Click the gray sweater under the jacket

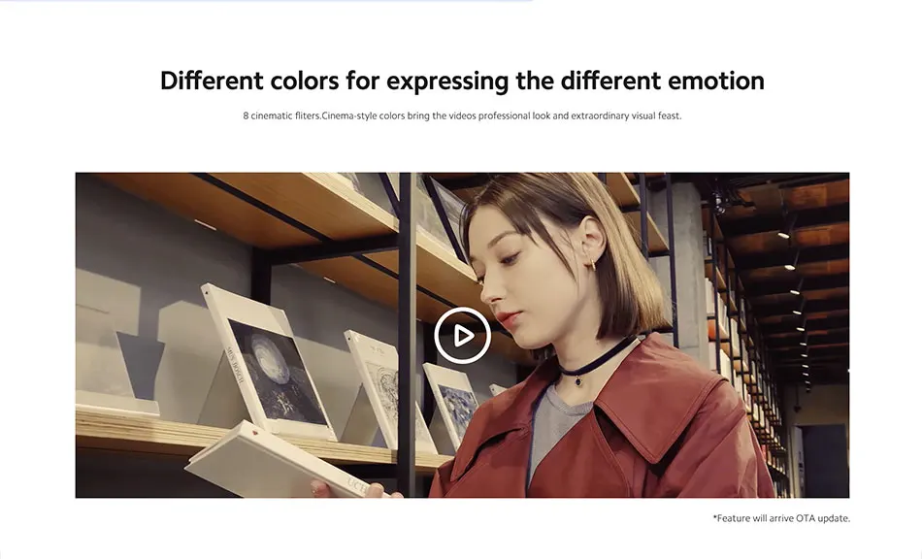(556, 423)
